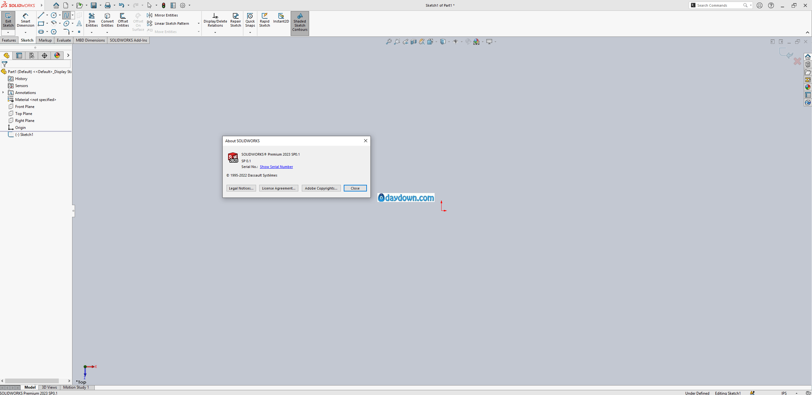Click the Repair Sketch tool
Viewport: 812px width, 395px height.
click(x=235, y=20)
